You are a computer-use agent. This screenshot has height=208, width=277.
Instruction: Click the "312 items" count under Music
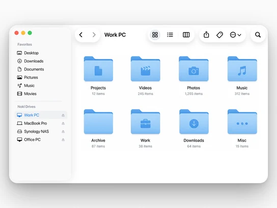242,94
